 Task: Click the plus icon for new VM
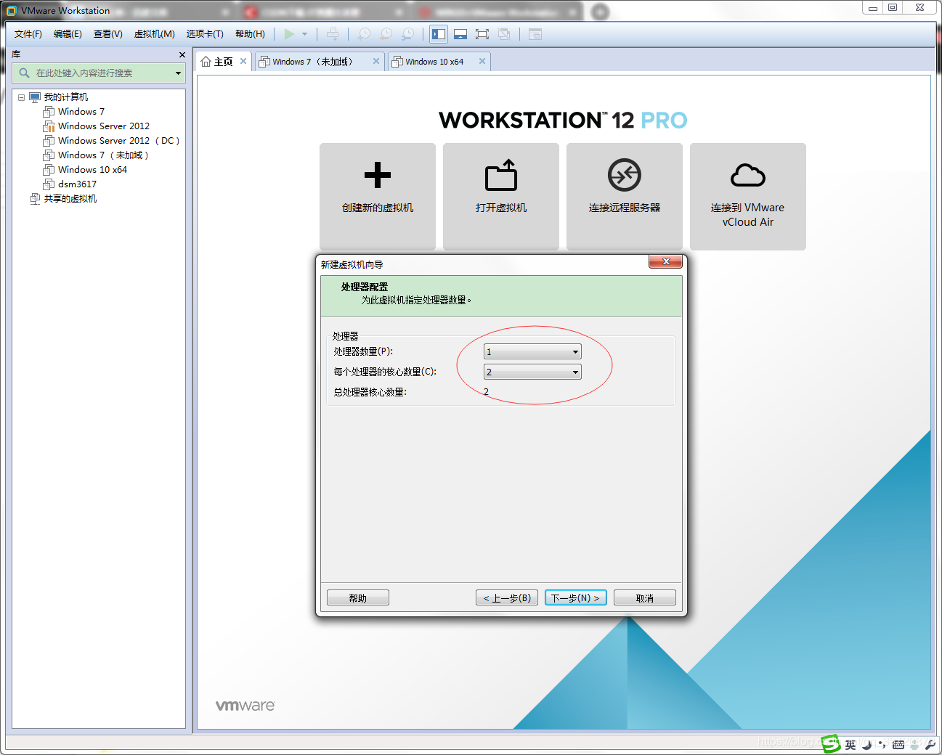point(378,175)
